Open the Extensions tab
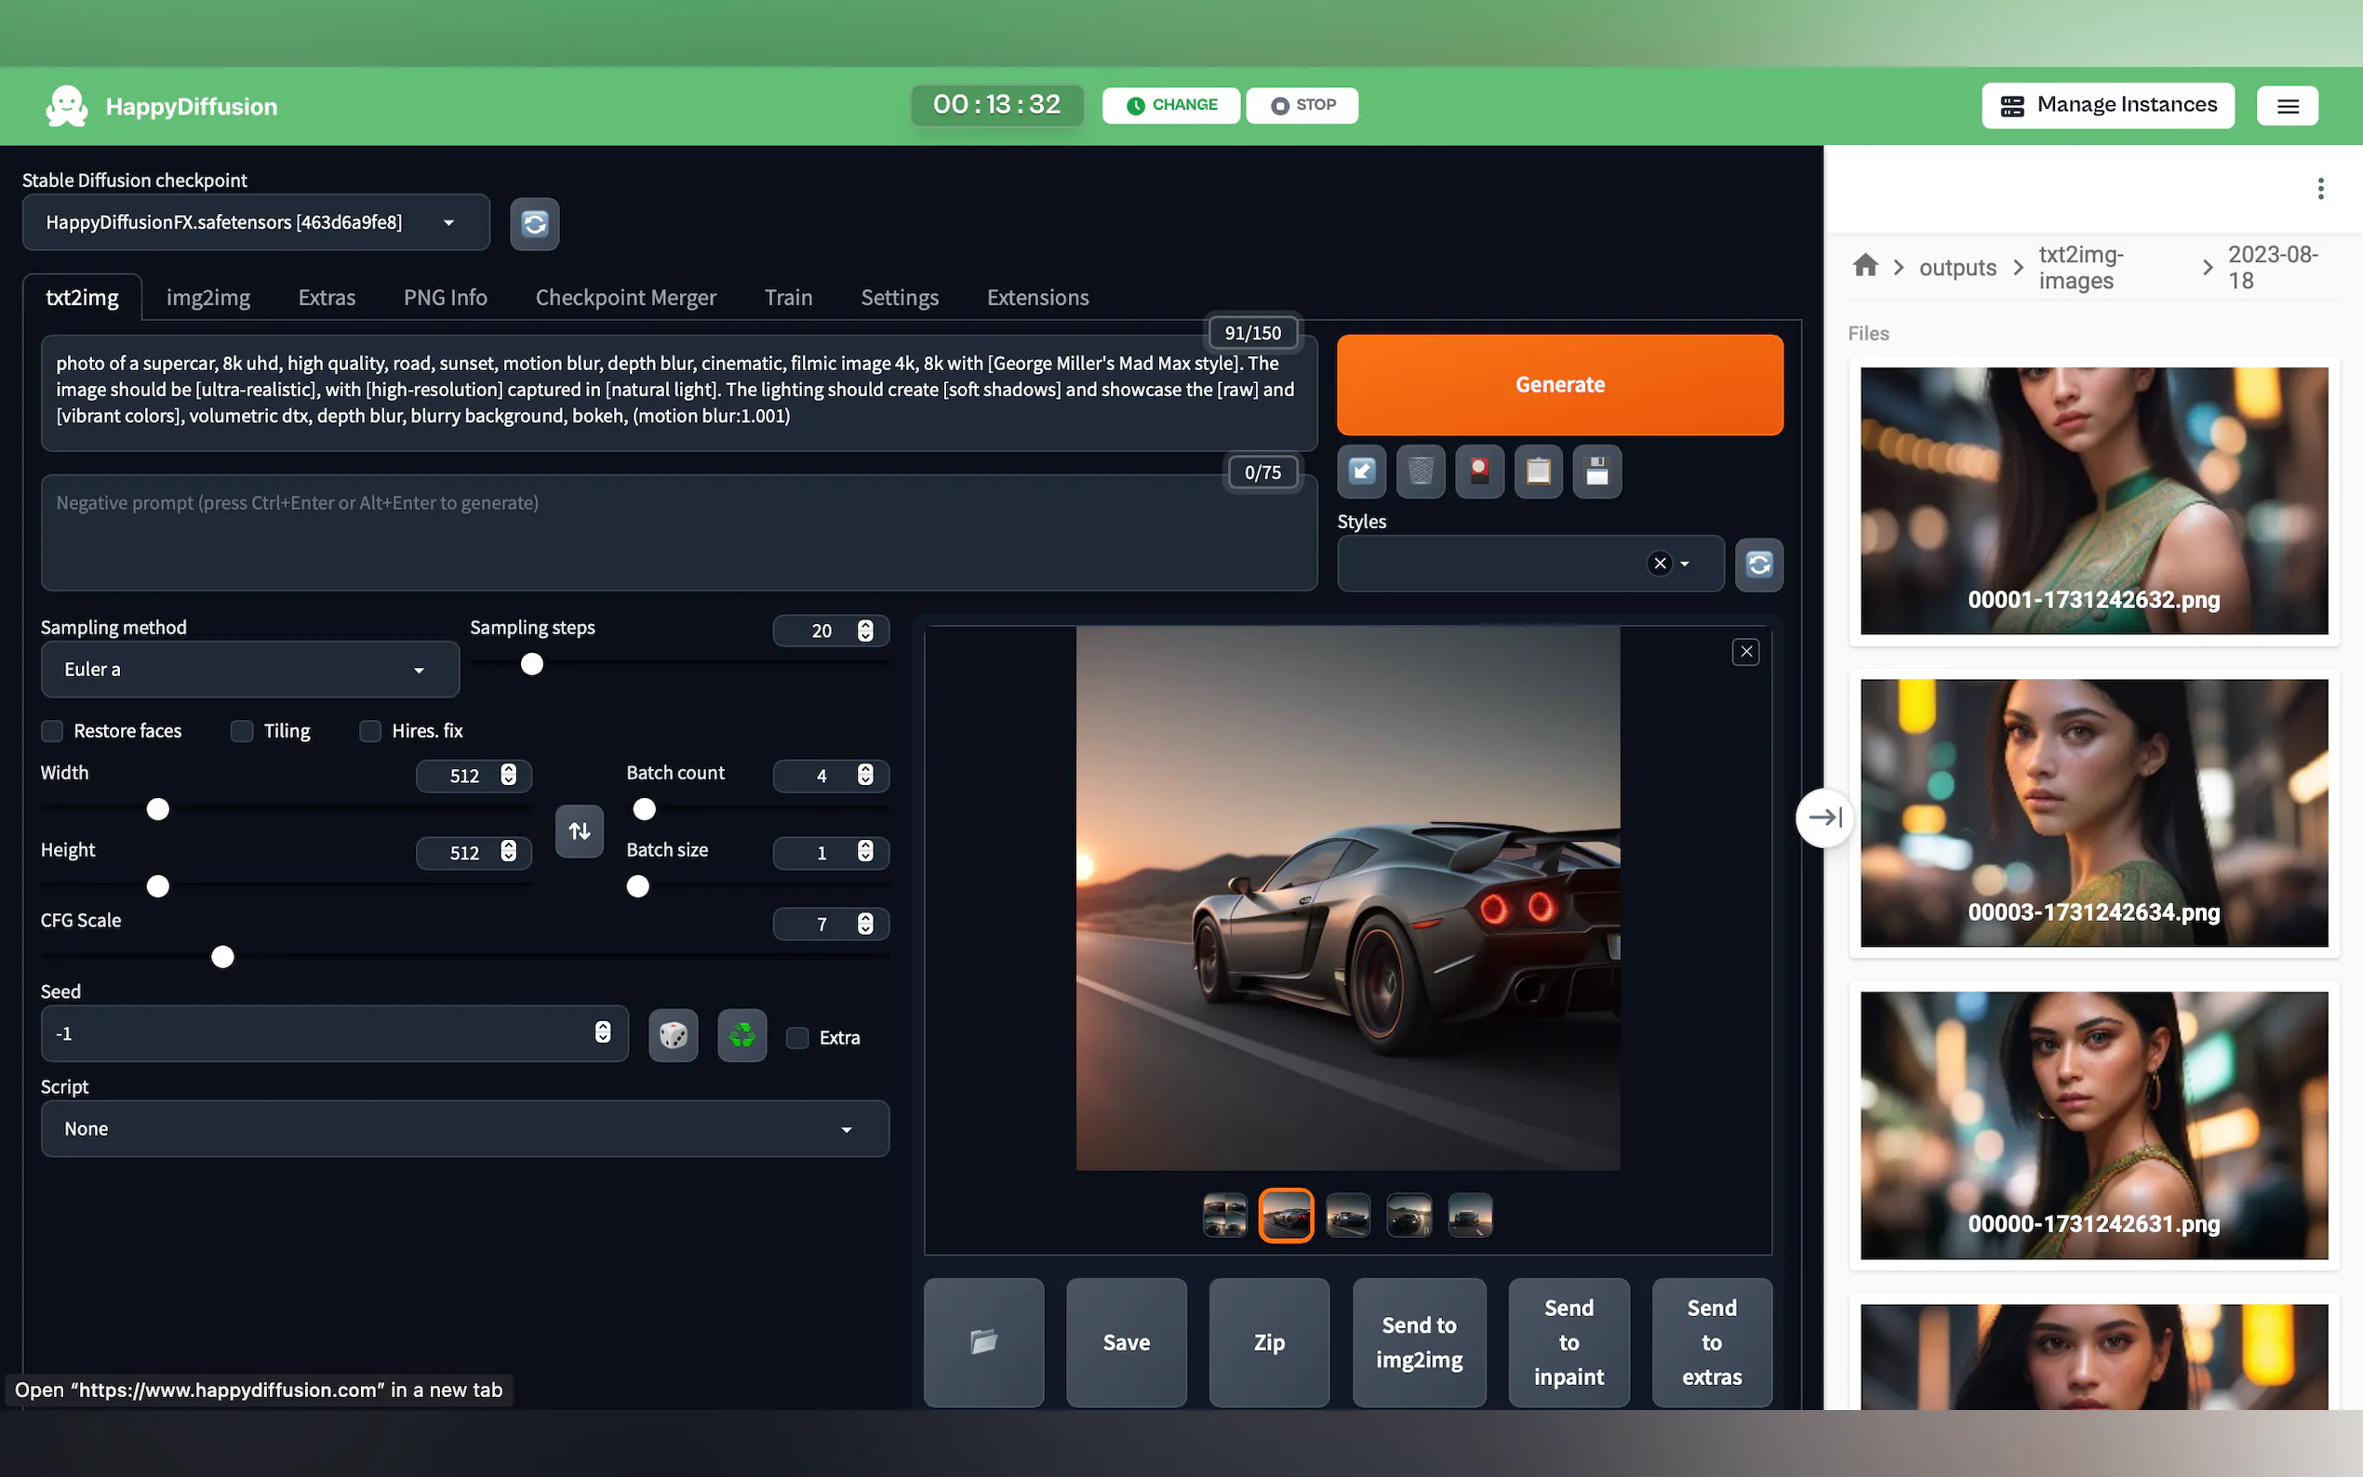The width and height of the screenshot is (2363, 1477). pyautogui.click(x=1037, y=297)
